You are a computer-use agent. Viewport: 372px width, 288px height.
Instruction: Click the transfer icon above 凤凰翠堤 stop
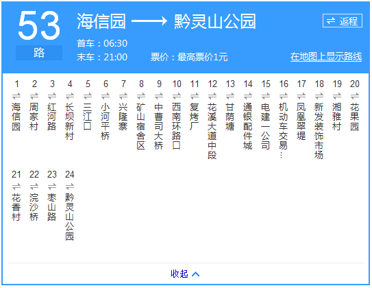point(301,96)
